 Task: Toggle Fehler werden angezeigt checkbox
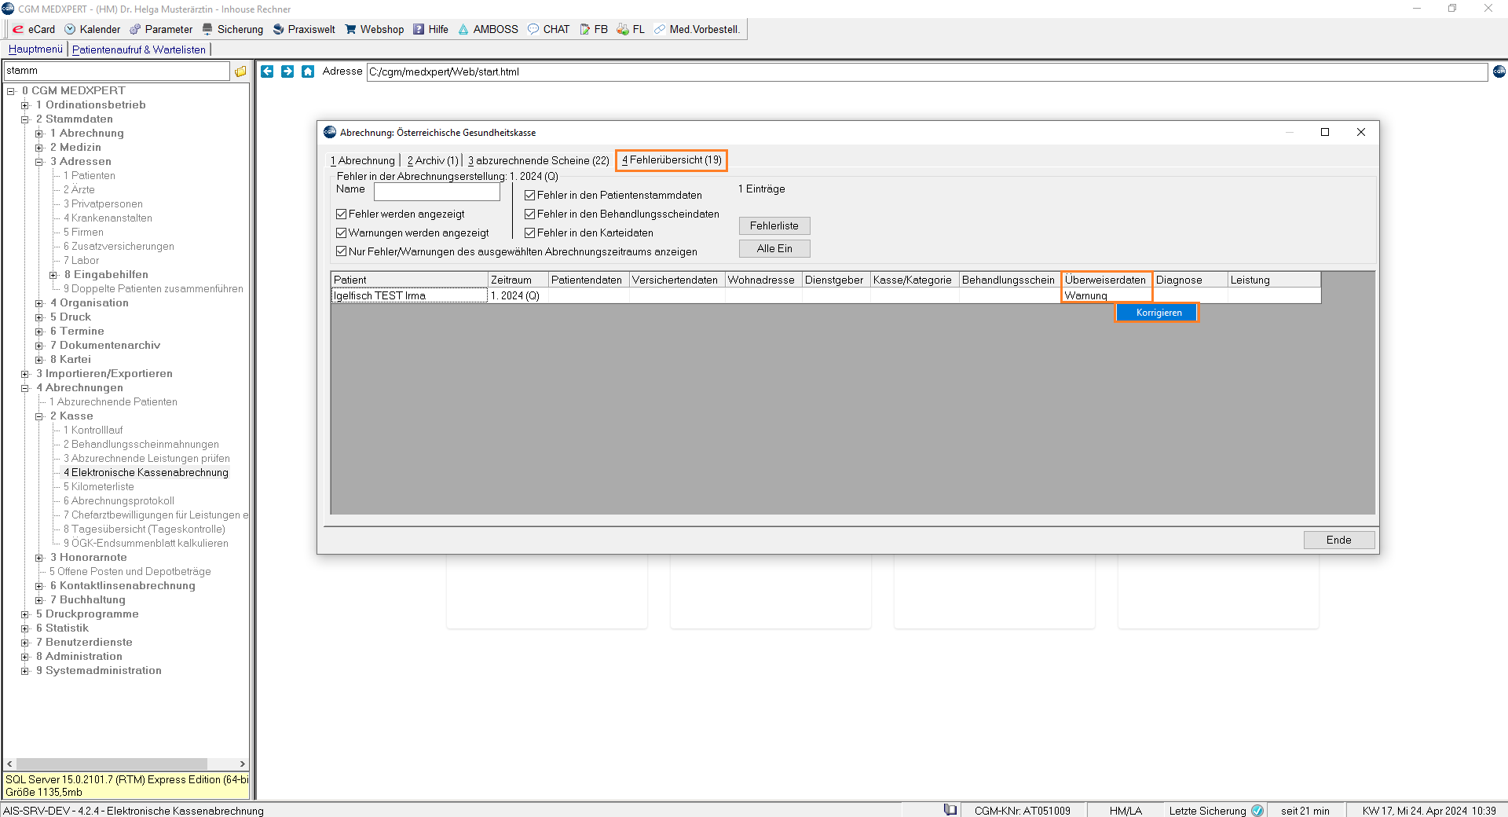(x=342, y=214)
